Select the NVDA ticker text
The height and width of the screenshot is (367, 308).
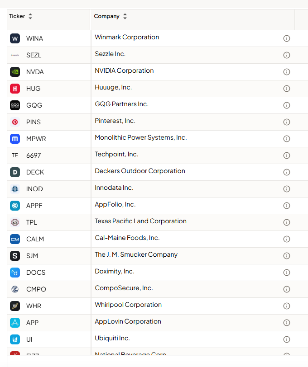click(x=35, y=72)
